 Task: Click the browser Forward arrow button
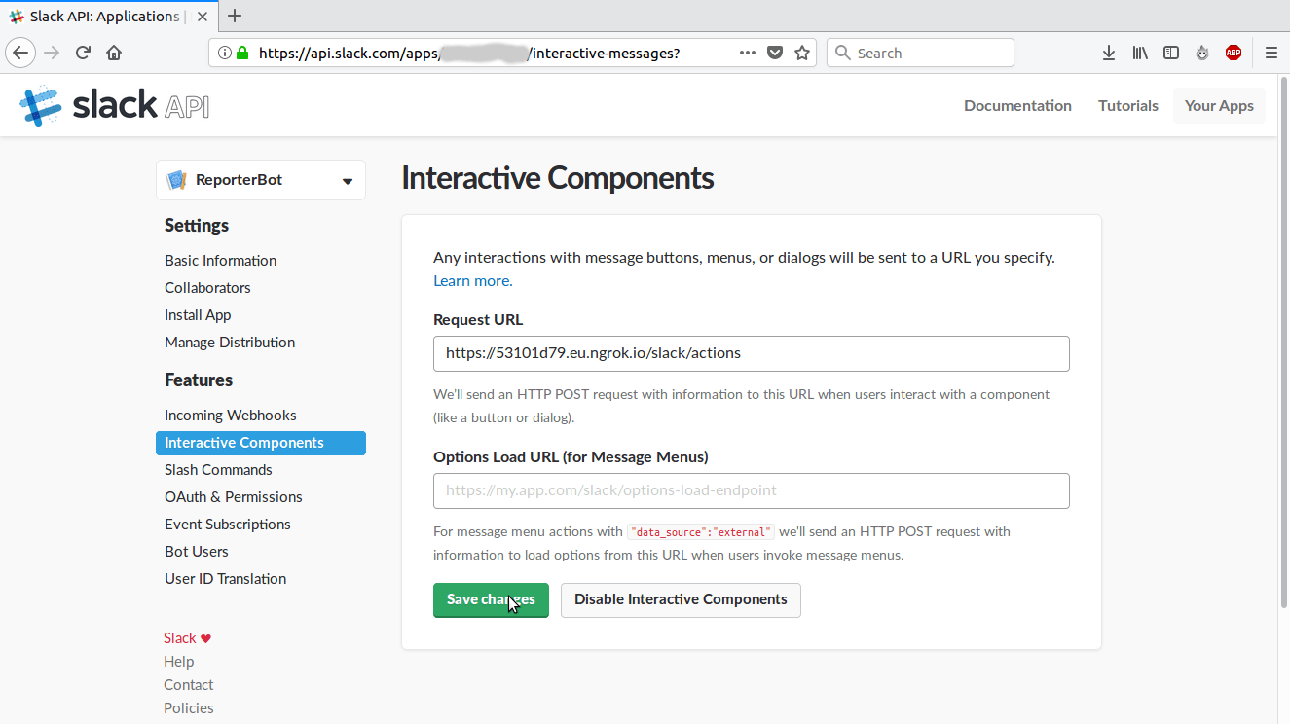[x=52, y=53]
